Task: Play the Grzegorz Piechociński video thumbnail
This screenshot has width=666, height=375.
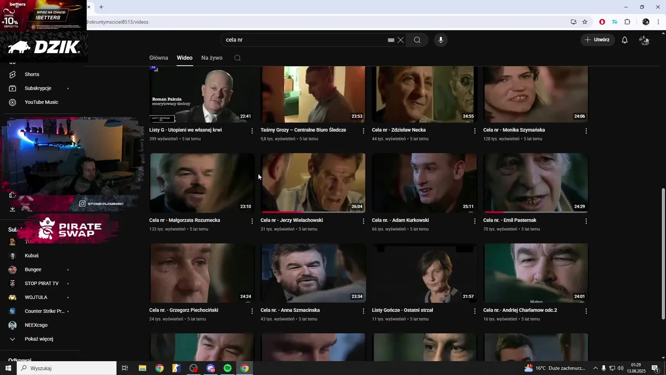Action: [x=202, y=273]
